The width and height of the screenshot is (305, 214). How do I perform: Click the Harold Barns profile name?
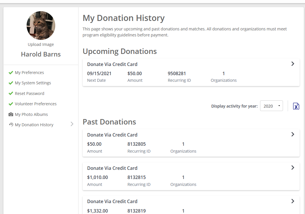tap(41, 54)
